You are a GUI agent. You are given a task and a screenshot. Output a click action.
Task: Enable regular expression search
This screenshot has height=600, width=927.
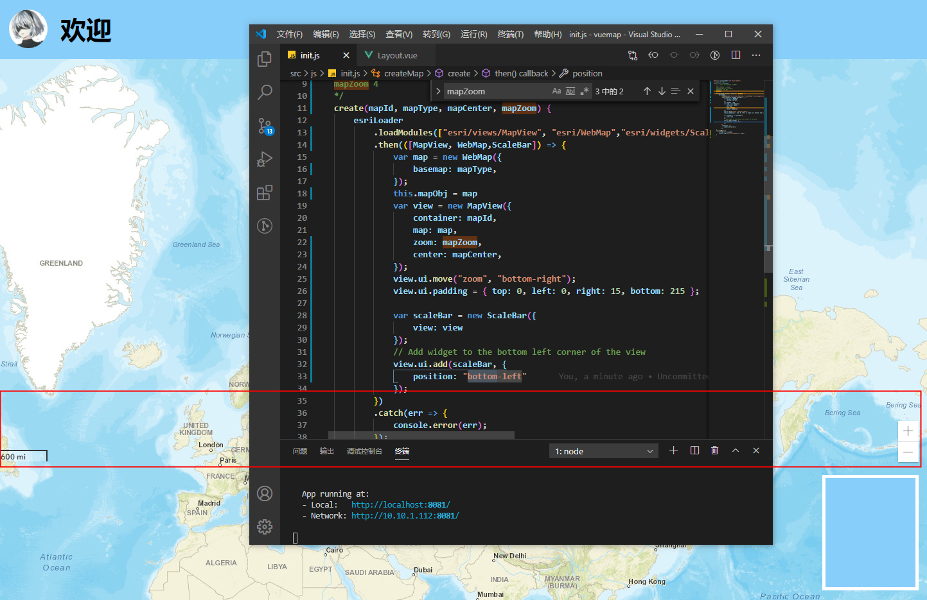point(585,91)
